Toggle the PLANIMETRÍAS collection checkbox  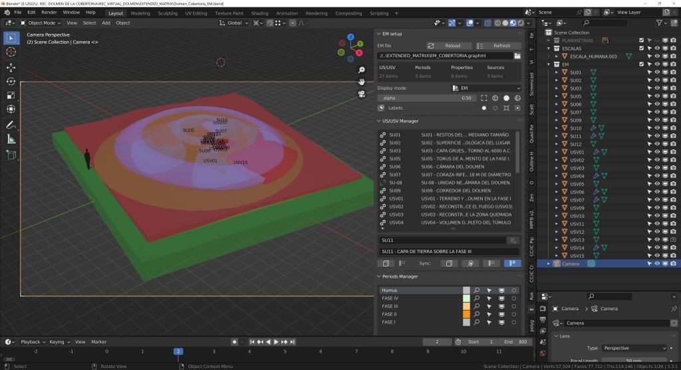[x=642, y=41]
